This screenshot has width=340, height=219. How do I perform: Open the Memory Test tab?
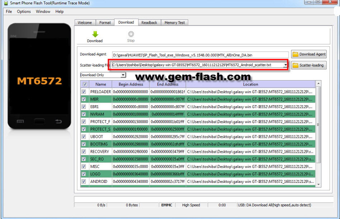175,23
